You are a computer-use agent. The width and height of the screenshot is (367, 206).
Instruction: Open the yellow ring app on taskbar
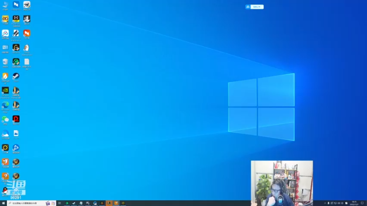(x=123, y=203)
